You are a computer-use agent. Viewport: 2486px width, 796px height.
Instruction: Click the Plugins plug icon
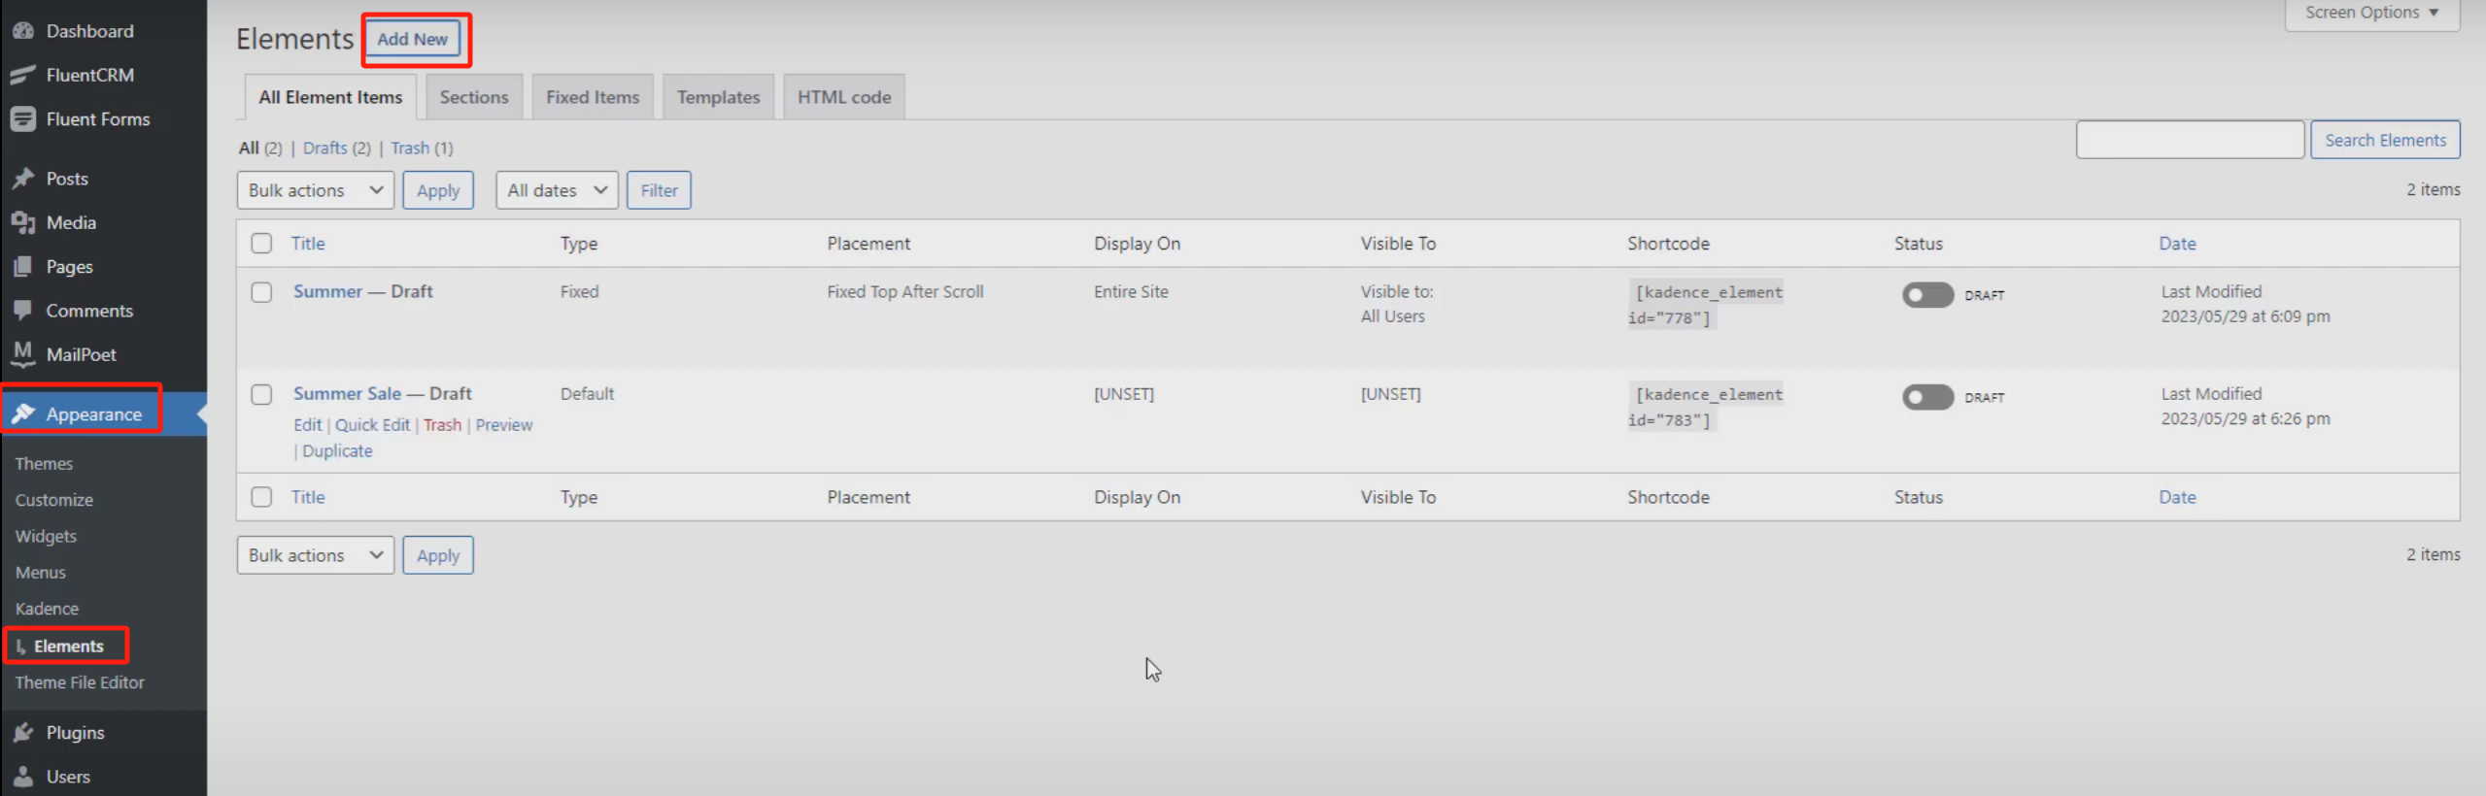click(23, 733)
